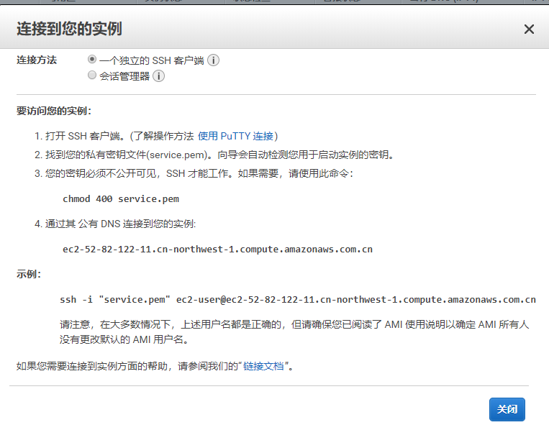The width and height of the screenshot is (549, 430).
Task: Click the chmod 400 service.pem command
Action: pyautogui.click(x=121, y=198)
